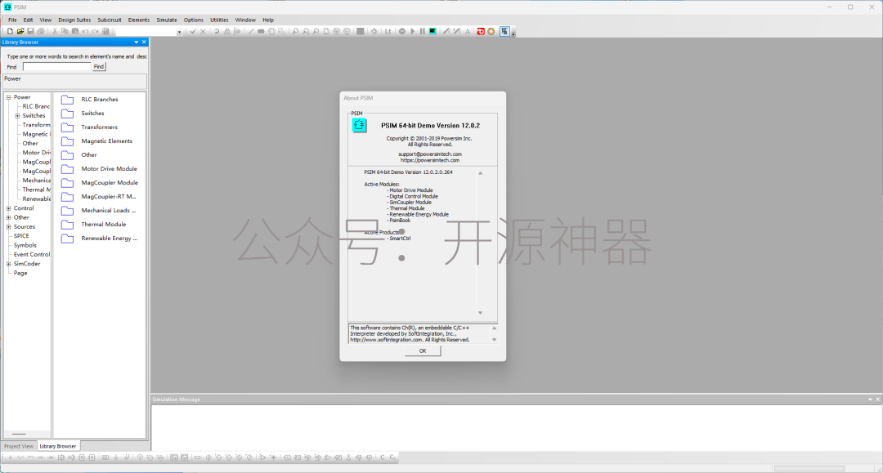Open the Help menu

(x=268, y=20)
